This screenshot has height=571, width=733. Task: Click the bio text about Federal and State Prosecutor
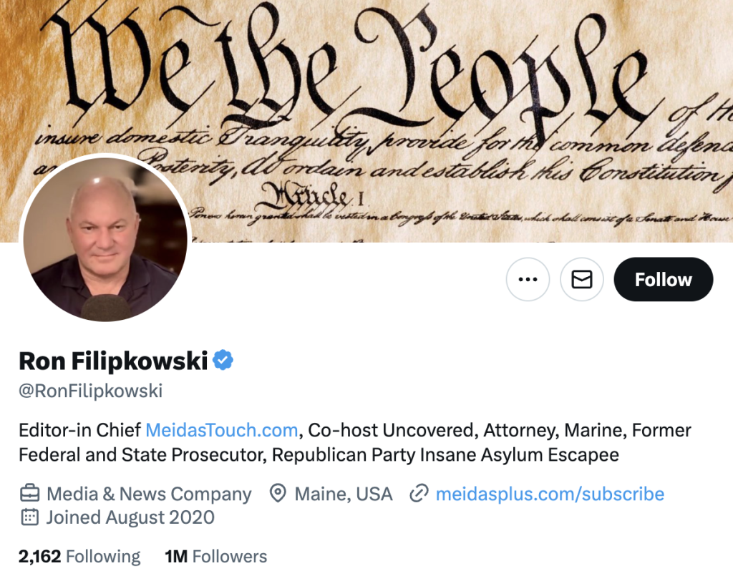[x=142, y=454]
